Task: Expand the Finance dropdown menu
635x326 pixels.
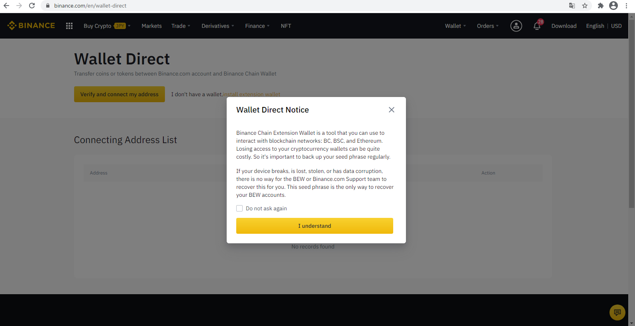Action: [257, 26]
